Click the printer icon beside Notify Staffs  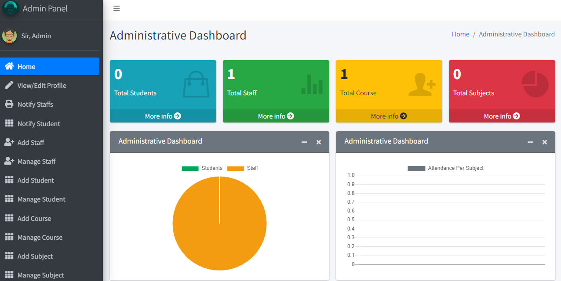click(x=9, y=104)
